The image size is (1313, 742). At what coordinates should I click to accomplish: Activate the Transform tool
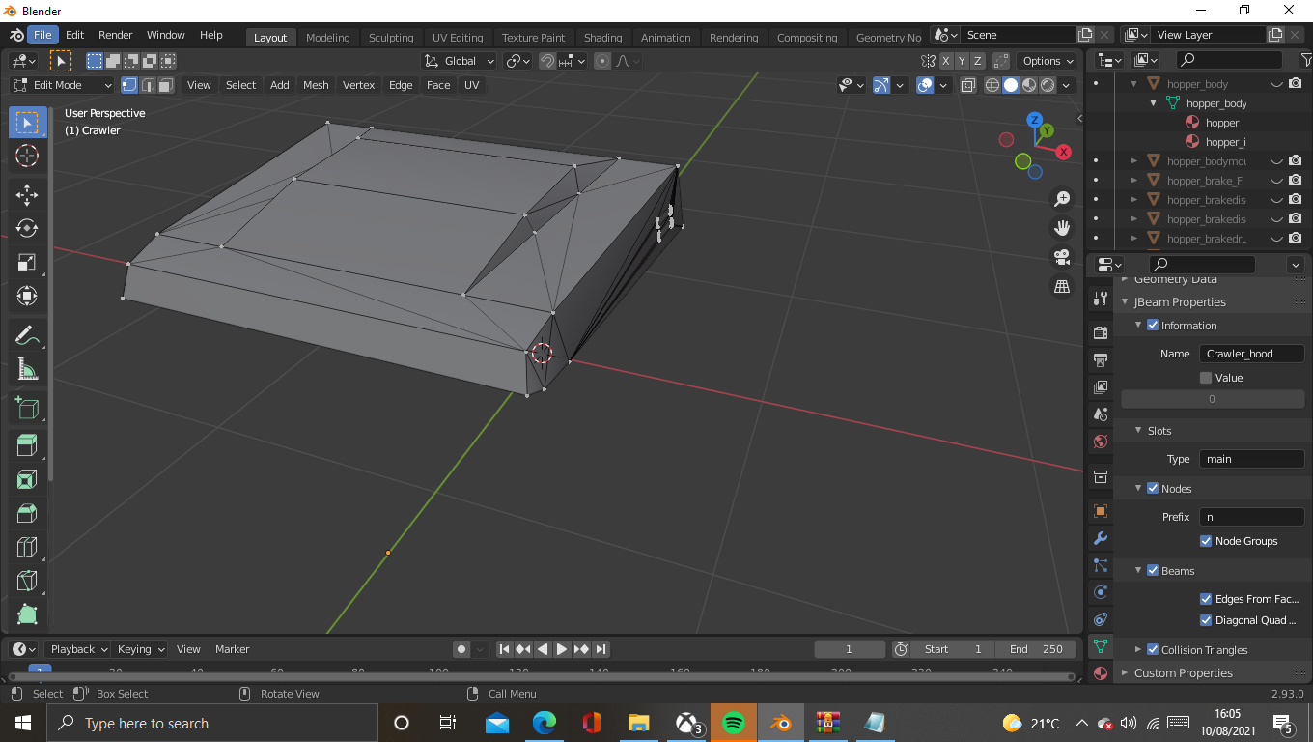tap(27, 296)
